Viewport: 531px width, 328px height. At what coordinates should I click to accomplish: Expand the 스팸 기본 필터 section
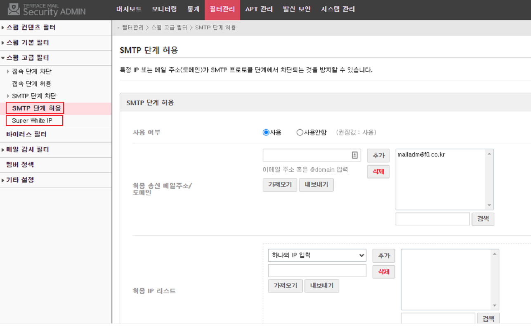click(28, 43)
